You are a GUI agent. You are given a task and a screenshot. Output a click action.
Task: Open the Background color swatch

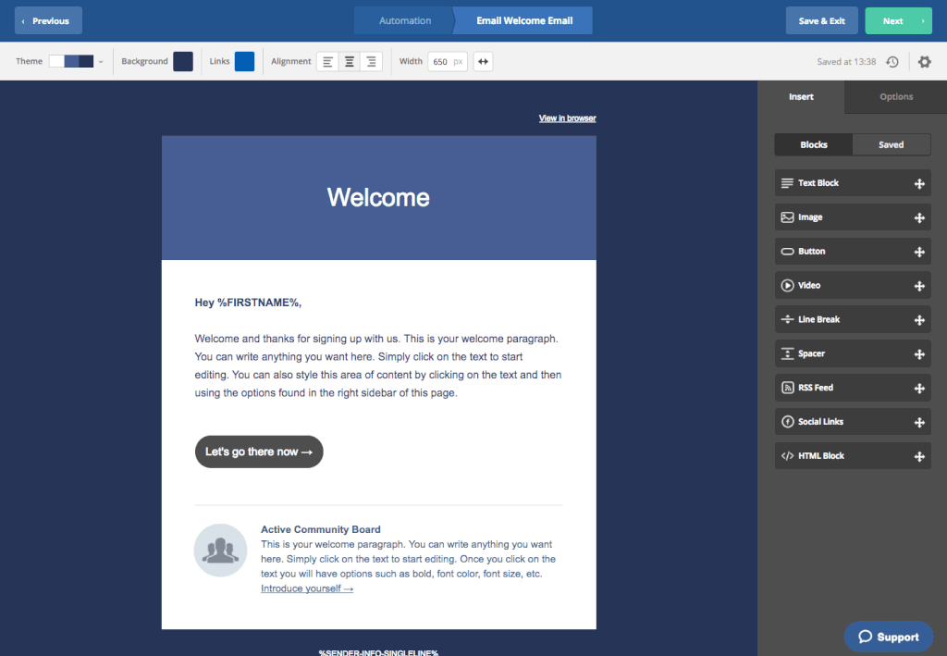pos(183,62)
